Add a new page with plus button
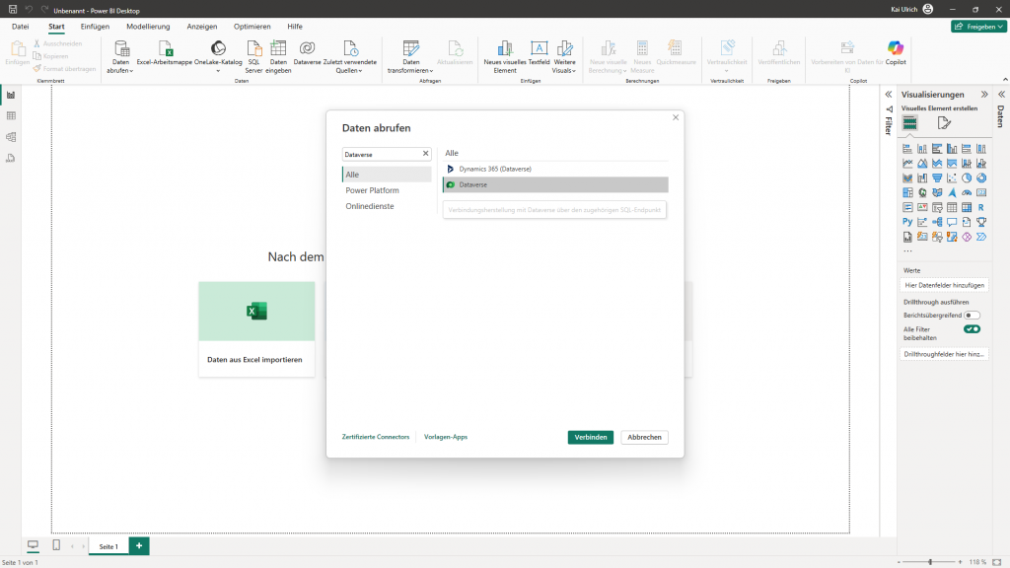Image resolution: width=1010 pixels, height=568 pixels. click(x=139, y=545)
